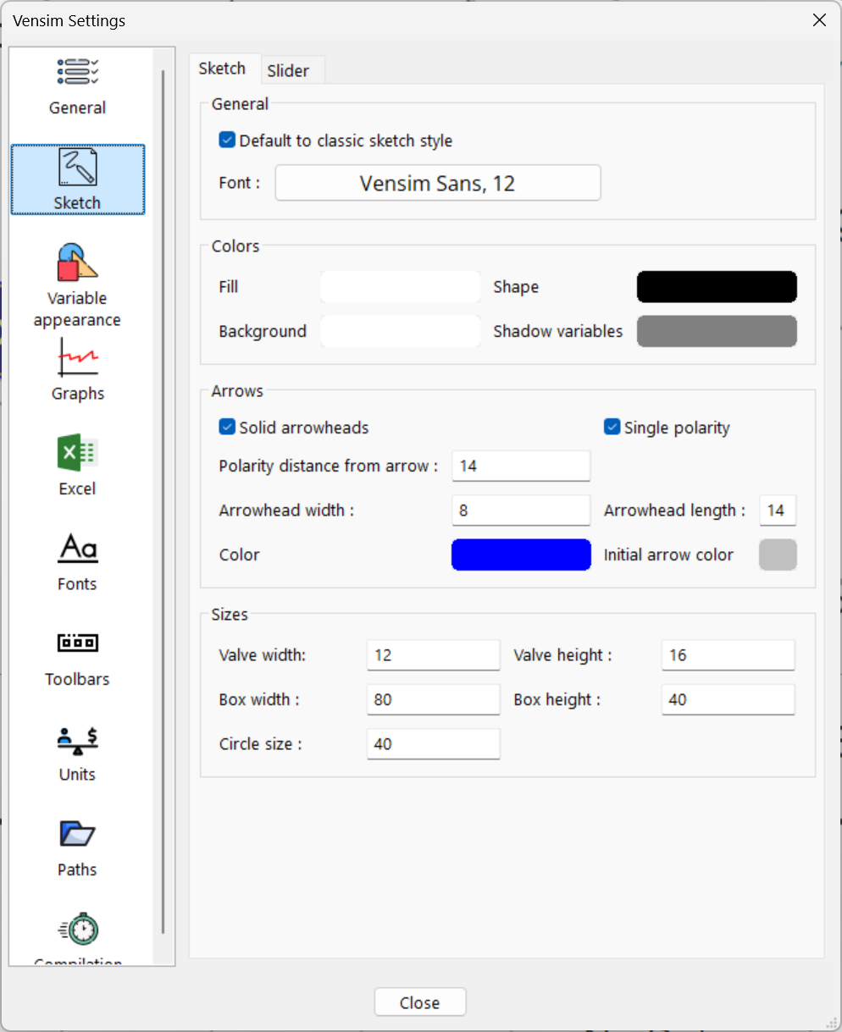This screenshot has height=1032, width=842.
Task: Open the Toolbars settings panel
Action: click(x=77, y=656)
